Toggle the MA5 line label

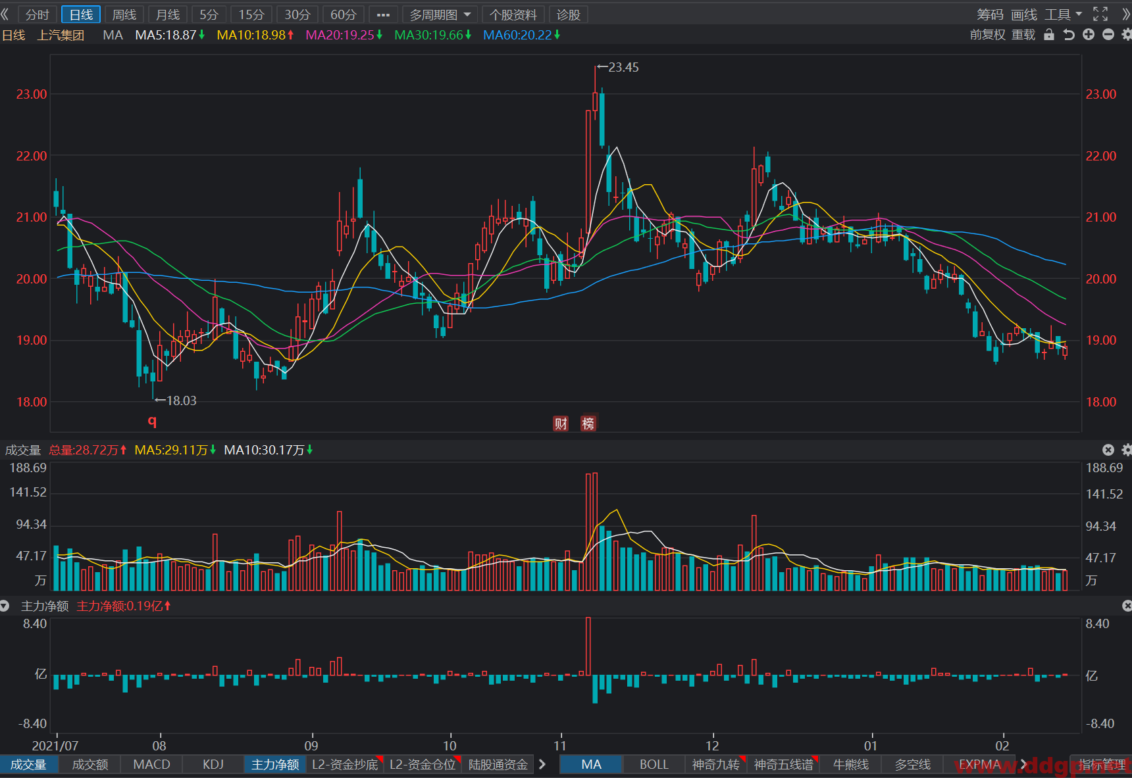[x=170, y=35]
